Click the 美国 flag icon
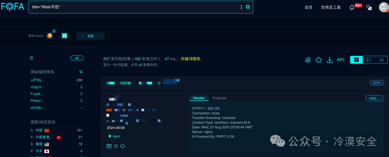Image resolution: width=389 pixels, height=157 pixels. click(46, 144)
